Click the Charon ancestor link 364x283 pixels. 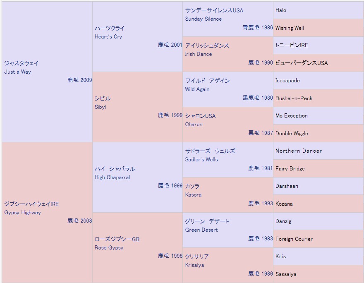tap(200, 116)
